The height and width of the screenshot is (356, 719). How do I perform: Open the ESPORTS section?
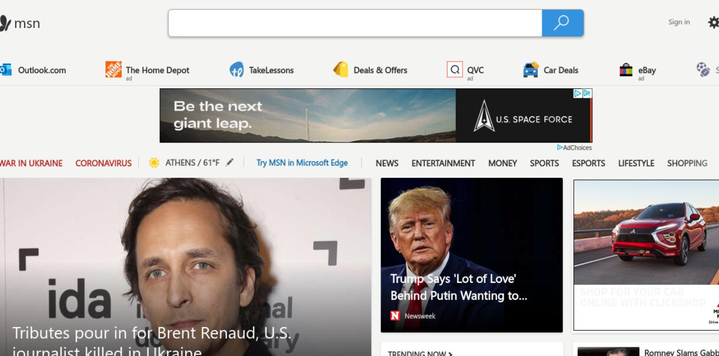pyautogui.click(x=588, y=163)
